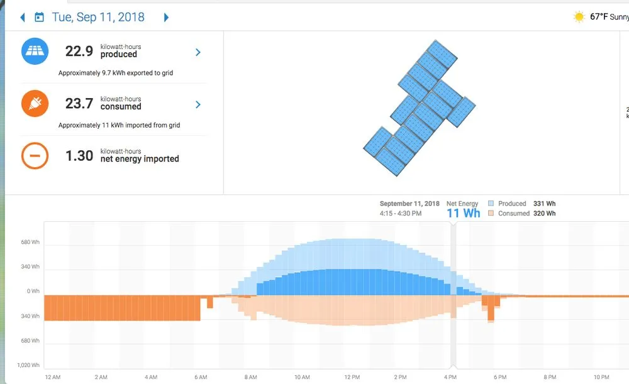This screenshot has height=384, width=629.
Task: Click the net energy imported minus icon
Action: (34, 155)
